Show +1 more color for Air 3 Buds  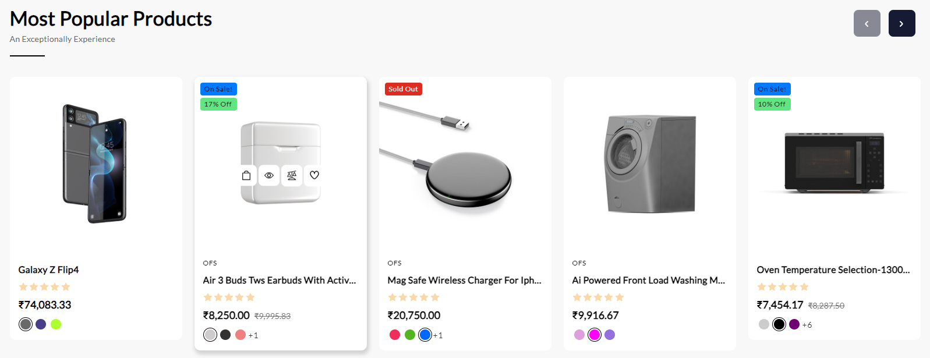(x=253, y=335)
